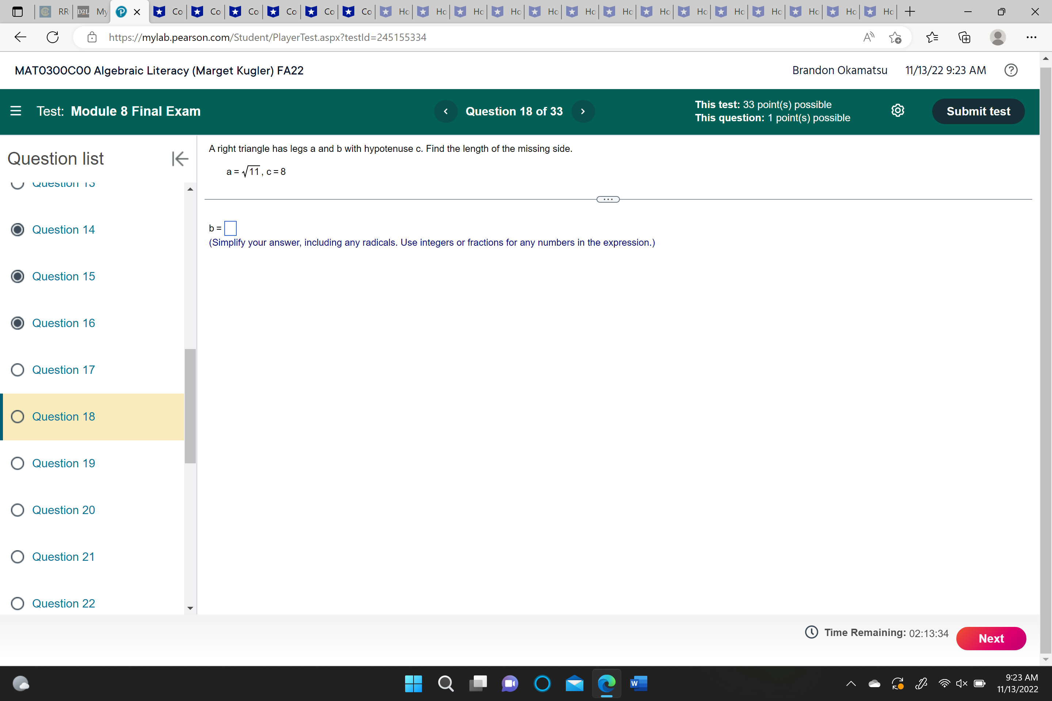Click browser refresh icon
This screenshot has width=1052, height=701.
pos(53,37)
